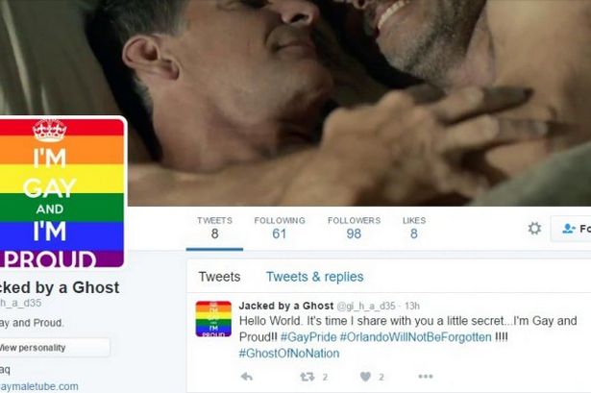Retweet the Hello World tweet
This screenshot has height=393, width=591.
tap(308, 377)
